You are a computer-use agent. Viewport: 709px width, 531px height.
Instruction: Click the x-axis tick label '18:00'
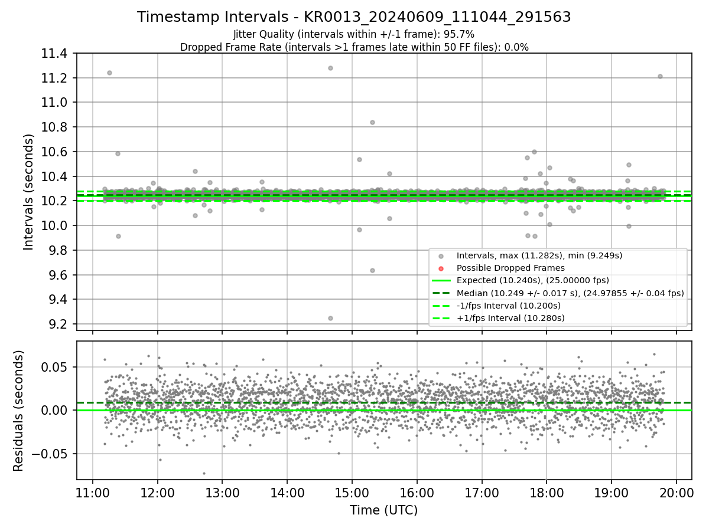coord(546,493)
